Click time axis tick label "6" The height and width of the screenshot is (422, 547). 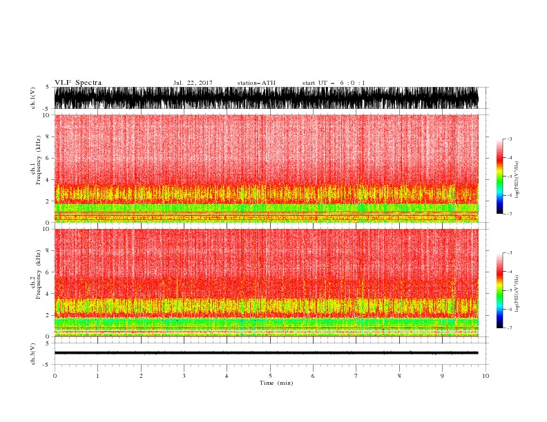[313, 376]
